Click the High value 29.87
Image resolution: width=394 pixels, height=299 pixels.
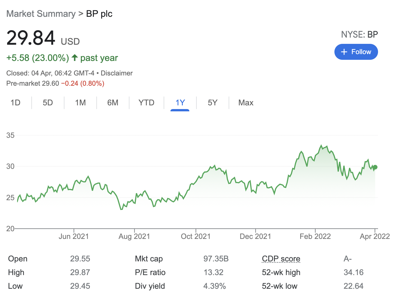[x=80, y=272]
